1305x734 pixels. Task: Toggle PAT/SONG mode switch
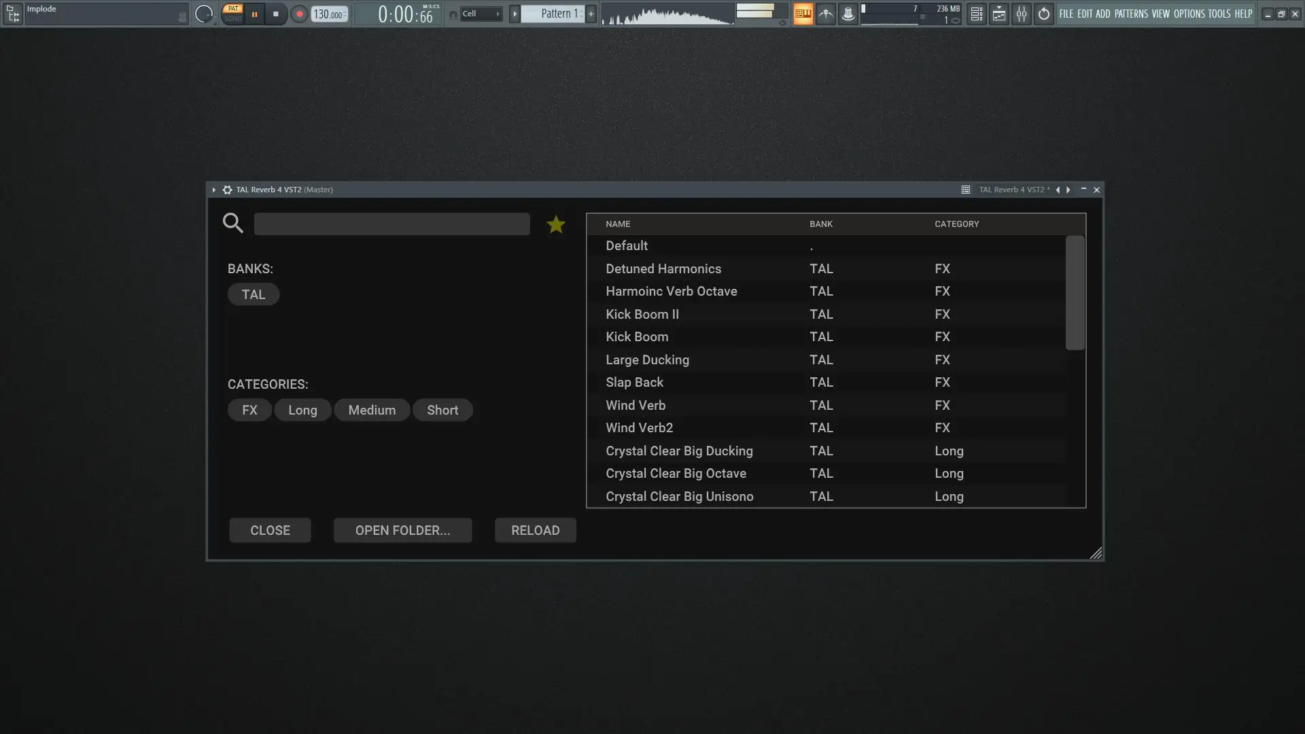[x=232, y=14]
